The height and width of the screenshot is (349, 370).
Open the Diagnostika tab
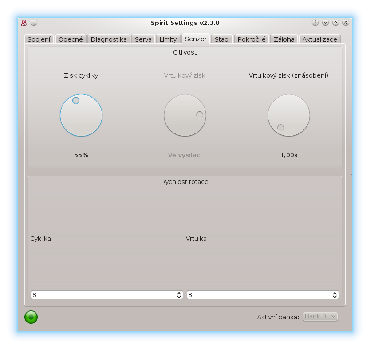click(x=109, y=39)
